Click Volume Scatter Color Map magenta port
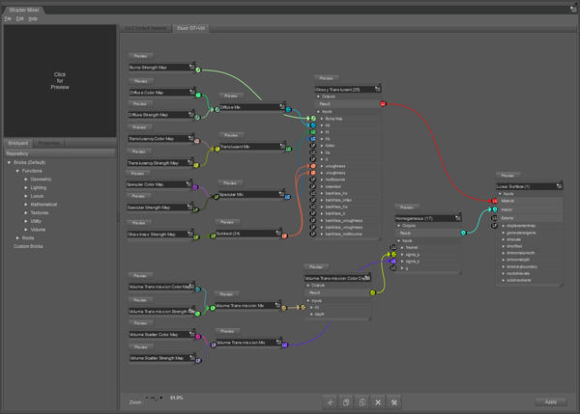This screenshot has width=580, height=414. click(x=198, y=337)
